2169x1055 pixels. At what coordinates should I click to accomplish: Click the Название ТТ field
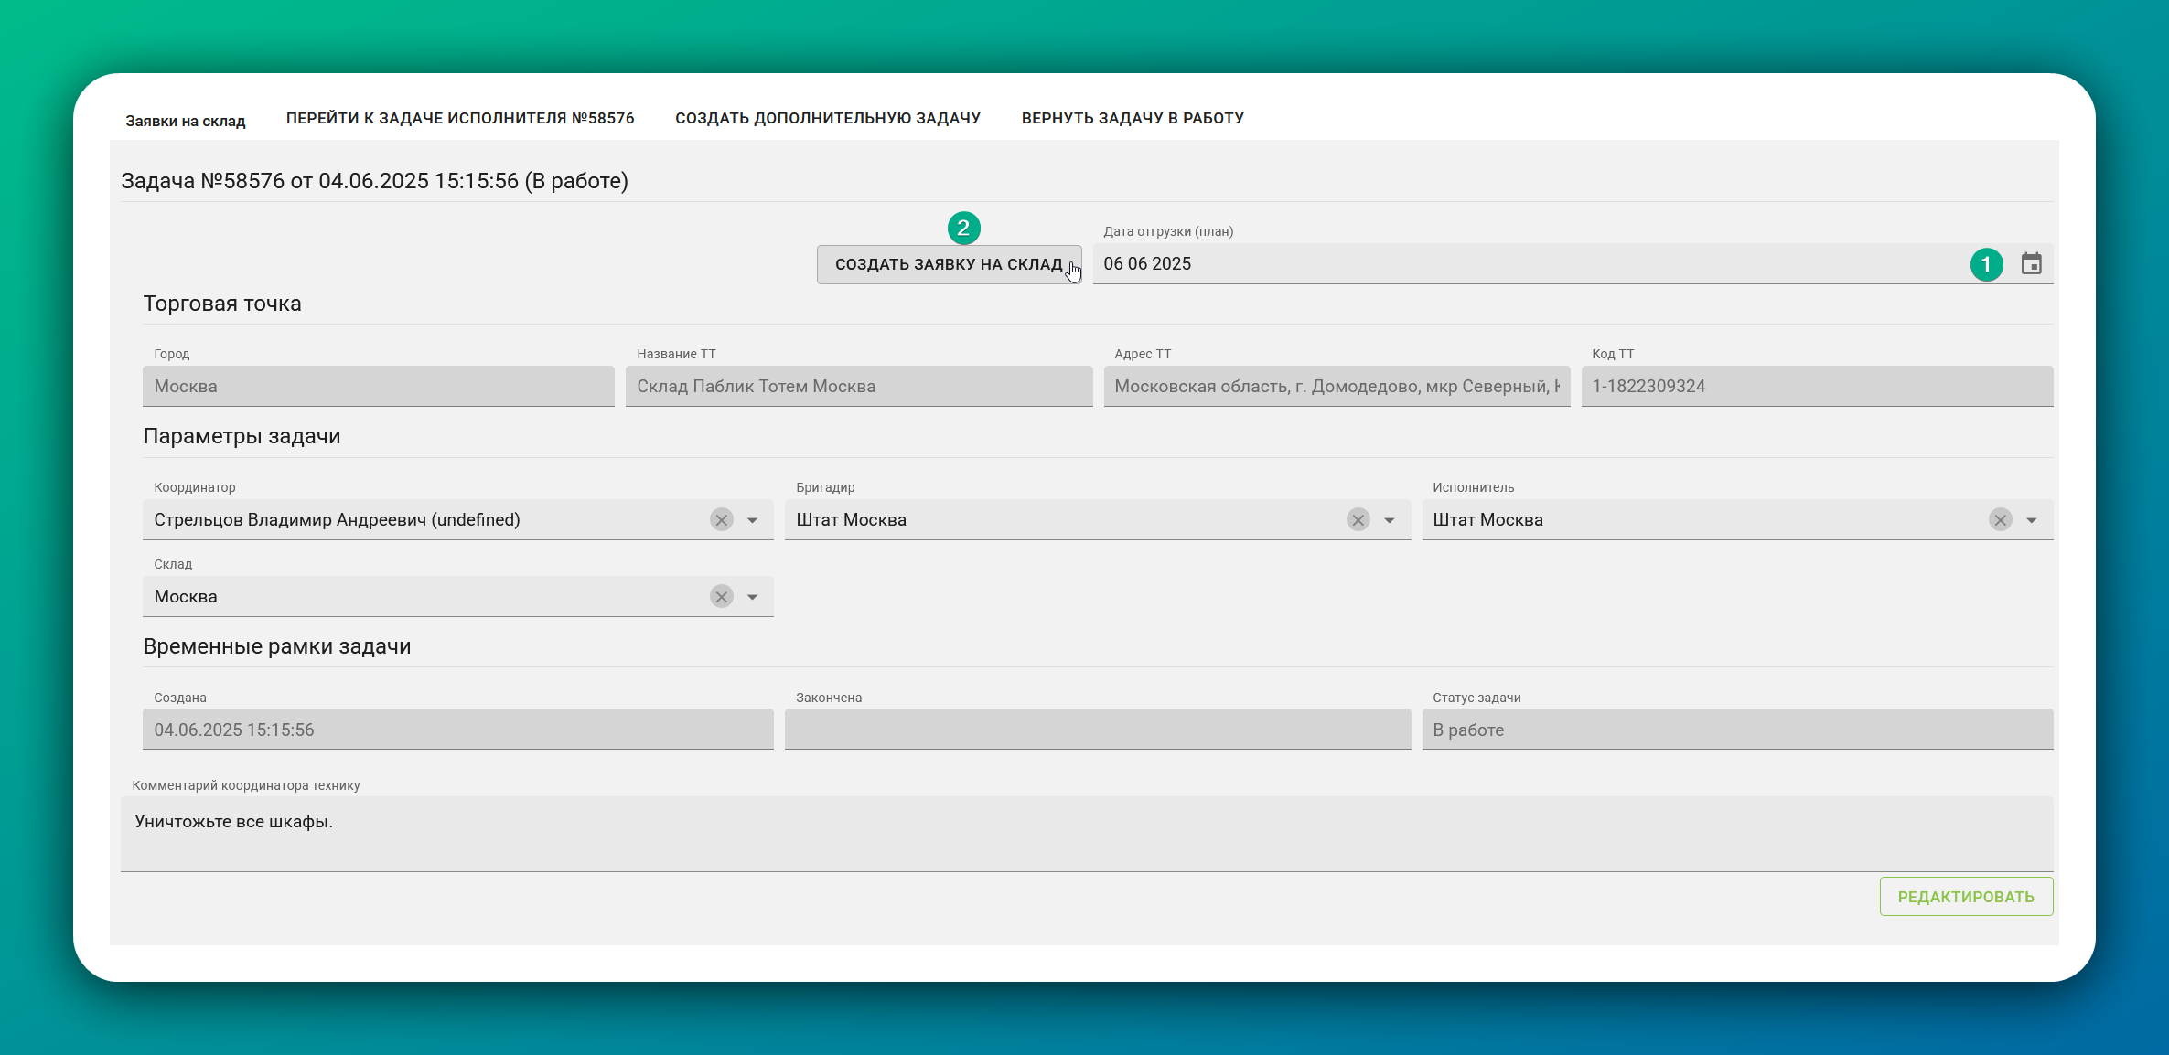(x=859, y=386)
